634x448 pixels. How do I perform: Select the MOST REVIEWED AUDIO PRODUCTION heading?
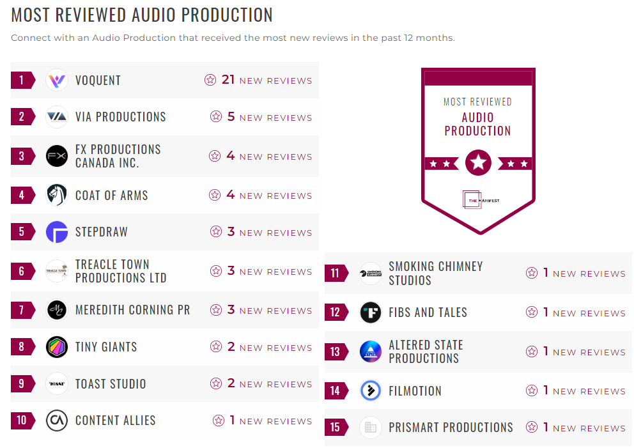(x=141, y=14)
